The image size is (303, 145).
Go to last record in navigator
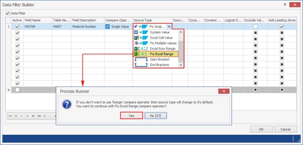pyautogui.click(x=39, y=116)
